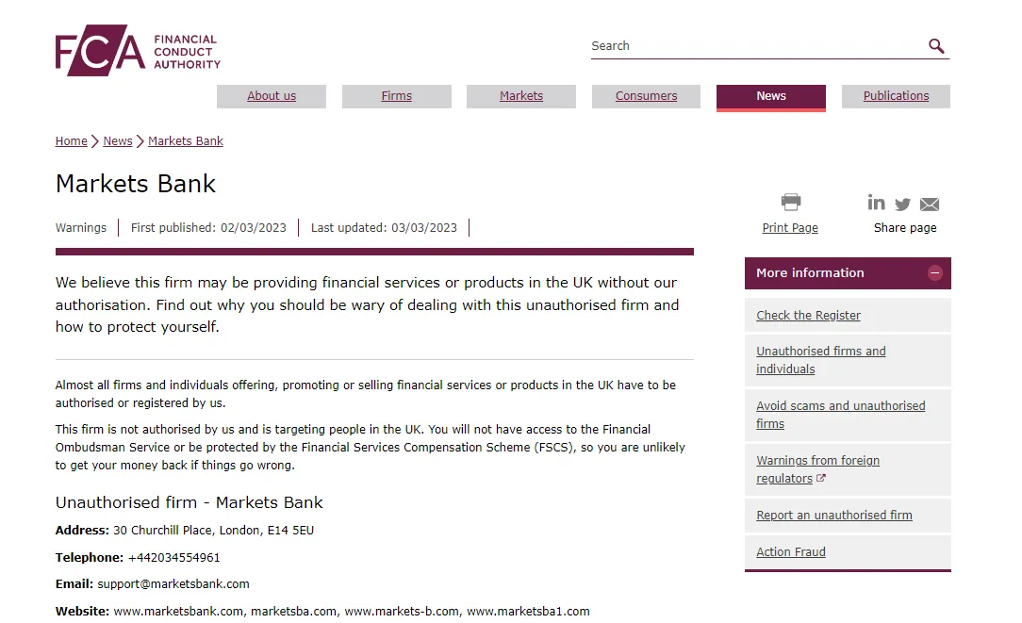Click email support@marketsbank.com

173,584
